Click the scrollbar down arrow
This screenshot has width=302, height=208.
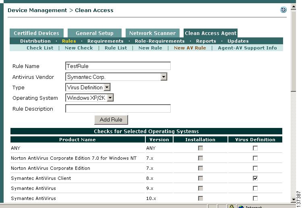pyautogui.click(x=293, y=199)
